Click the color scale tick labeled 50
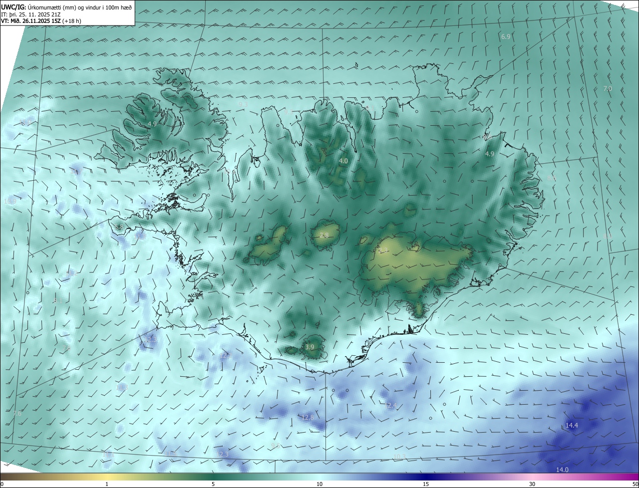Viewport: 639px width, 488px height. [x=635, y=484]
